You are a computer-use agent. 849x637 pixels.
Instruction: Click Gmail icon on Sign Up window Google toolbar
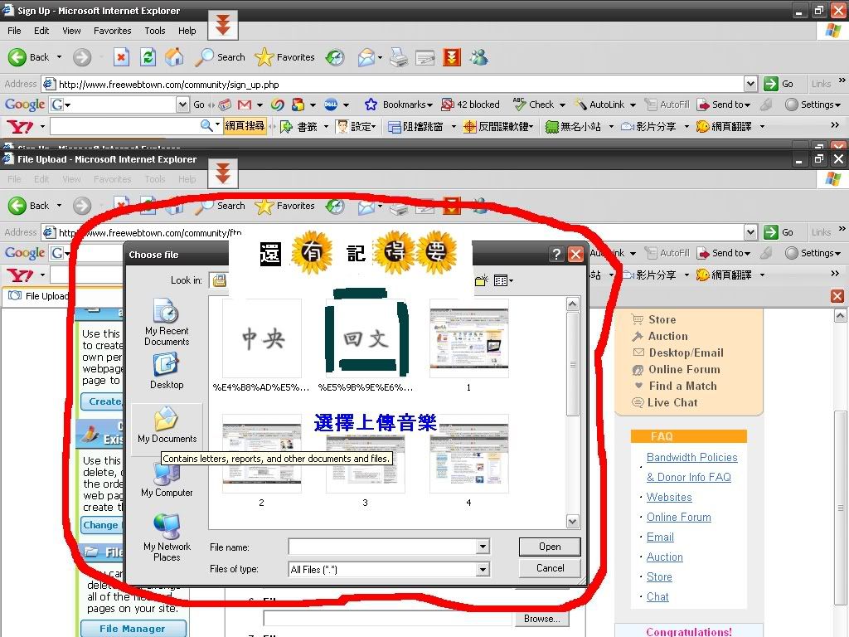pyautogui.click(x=245, y=105)
